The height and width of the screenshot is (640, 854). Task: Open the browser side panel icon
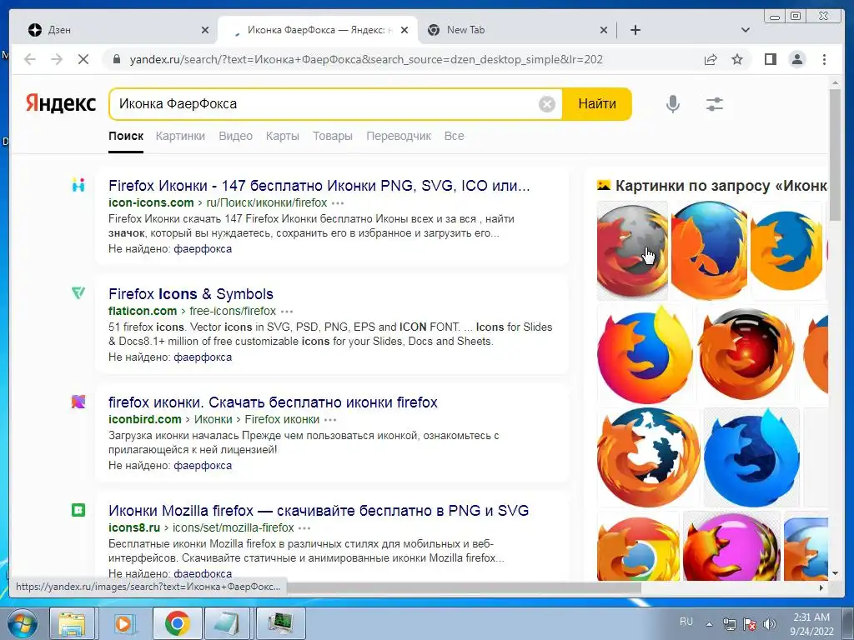coord(770,59)
